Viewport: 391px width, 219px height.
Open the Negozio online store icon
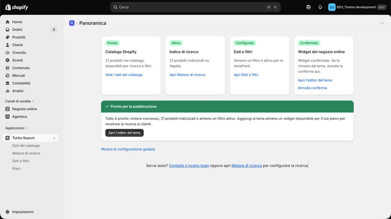pyautogui.click(x=7, y=109)
